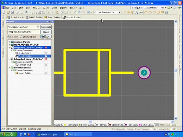Click the Workspace button
This screenshot has height=137, width=183.
pyautogui.click(x=46, y=27)
